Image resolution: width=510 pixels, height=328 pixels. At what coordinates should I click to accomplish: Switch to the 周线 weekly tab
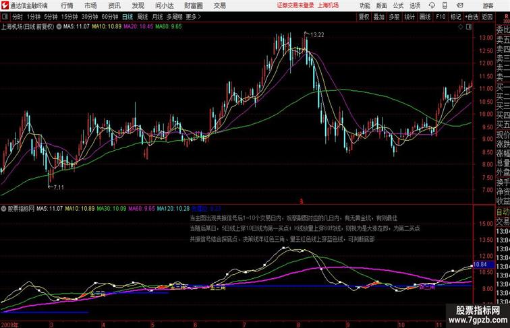point(142,17)
